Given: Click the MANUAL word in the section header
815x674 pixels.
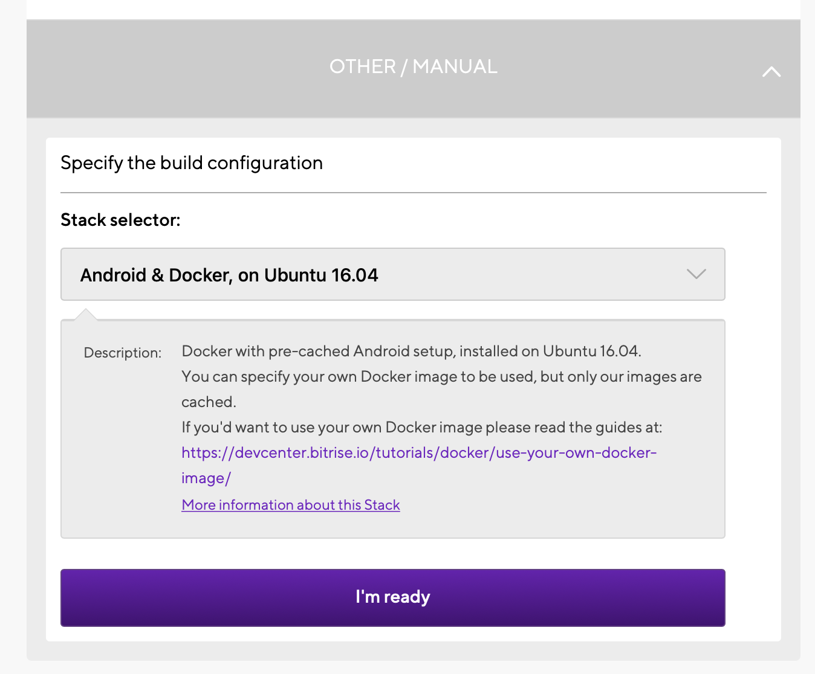Looking at the screenshot, I should point(455,66).
